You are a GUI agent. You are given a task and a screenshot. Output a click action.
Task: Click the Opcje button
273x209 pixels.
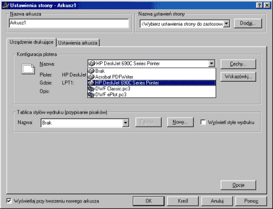(x=238, y=185)
